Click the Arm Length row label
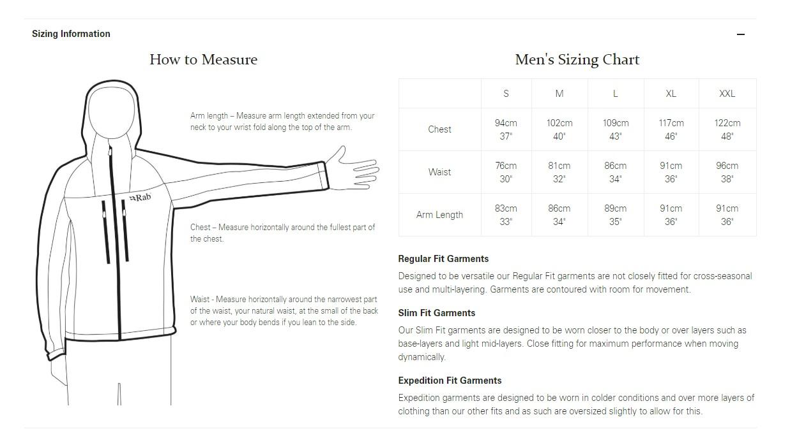The width and height of the screenshot is (790, 436). (x=439, y=215)
